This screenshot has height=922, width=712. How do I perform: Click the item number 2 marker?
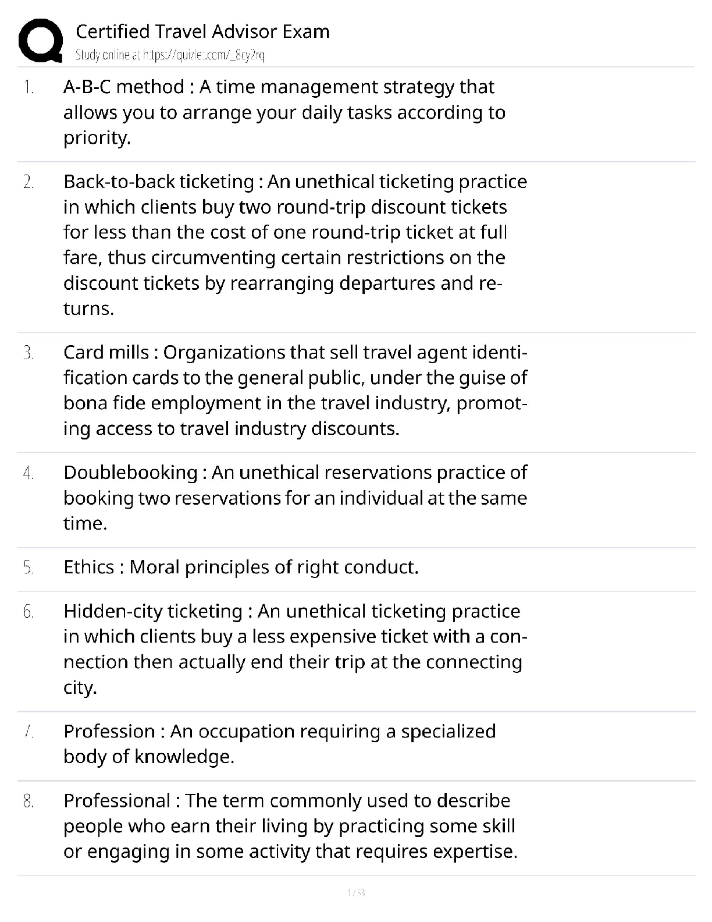coord(29,183)
